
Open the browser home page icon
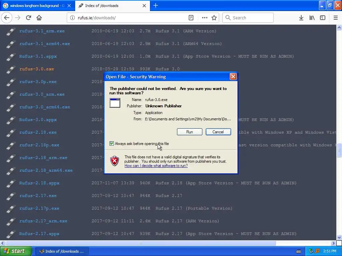pos(39,18)
